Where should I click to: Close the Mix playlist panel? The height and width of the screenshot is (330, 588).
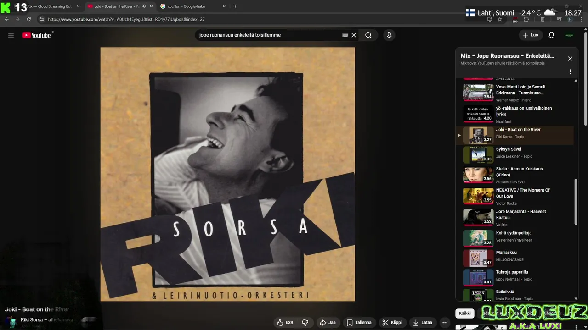point(570,59)
